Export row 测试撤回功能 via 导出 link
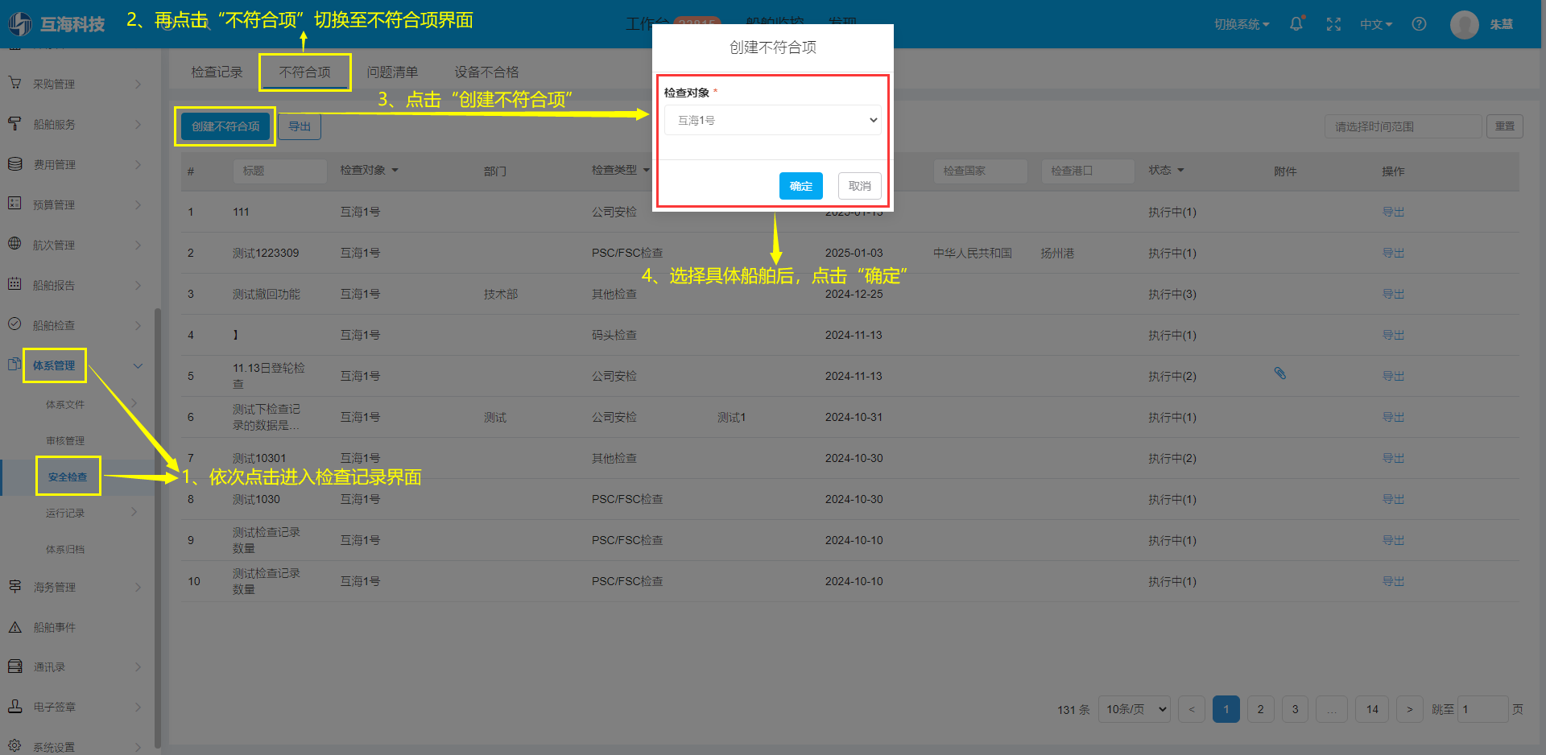This screenshot has height=755, width=1546. tap(1393, 294)
